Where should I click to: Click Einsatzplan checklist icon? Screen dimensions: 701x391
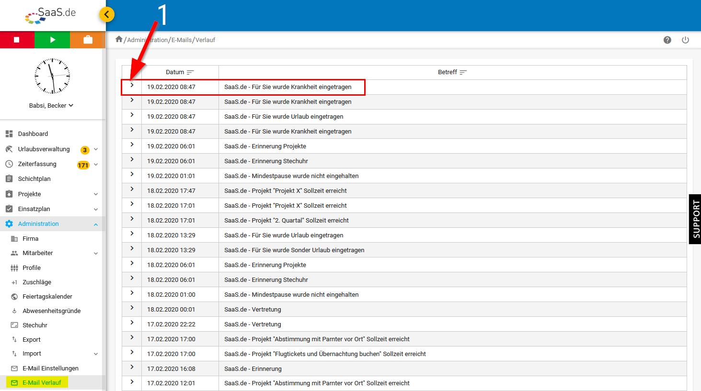[x=9, y=209]
